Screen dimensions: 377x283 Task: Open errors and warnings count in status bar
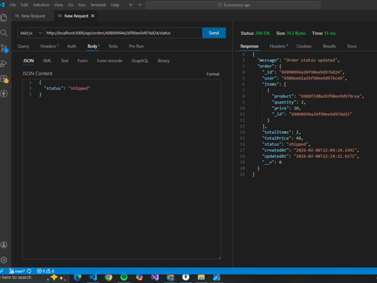coord(46,271)
